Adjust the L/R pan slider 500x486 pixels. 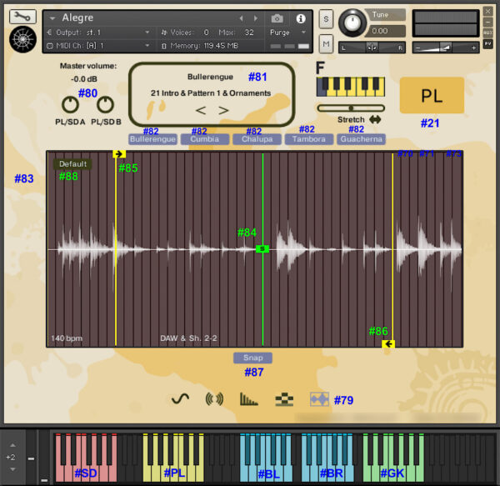pyautogui.click(x=372, y=48)
